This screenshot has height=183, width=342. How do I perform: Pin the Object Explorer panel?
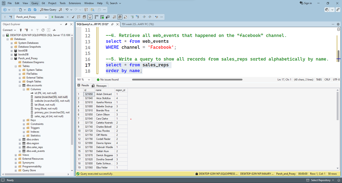pos(66,24)
